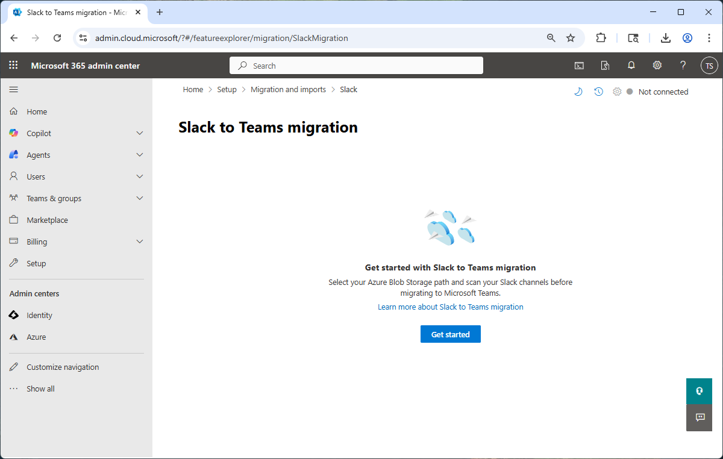Open the feedback speech bubble icon
The image size is (723, 459).
point(699,417)
